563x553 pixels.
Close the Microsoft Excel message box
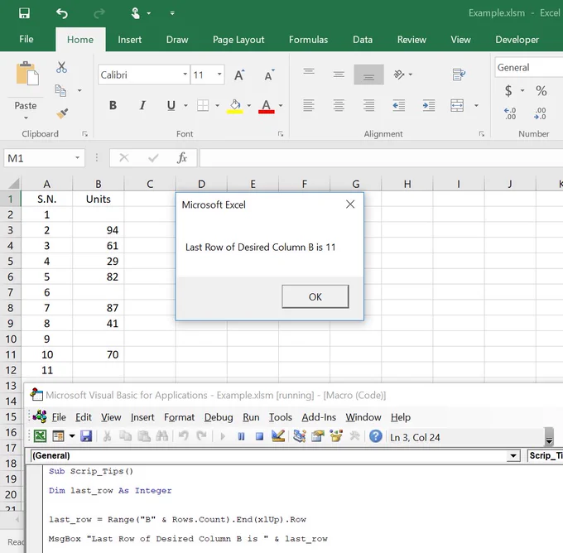tap(350, 204)
